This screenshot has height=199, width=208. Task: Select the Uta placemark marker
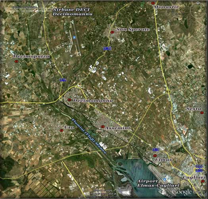61,131
